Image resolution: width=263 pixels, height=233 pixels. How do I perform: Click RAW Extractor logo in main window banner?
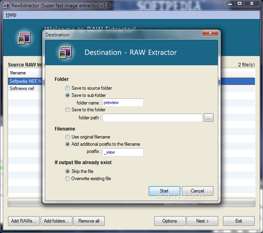click(24, 38)
